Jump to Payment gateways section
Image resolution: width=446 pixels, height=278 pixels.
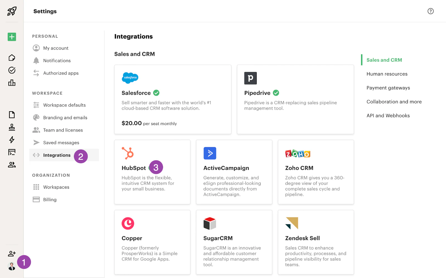(388, 88)
